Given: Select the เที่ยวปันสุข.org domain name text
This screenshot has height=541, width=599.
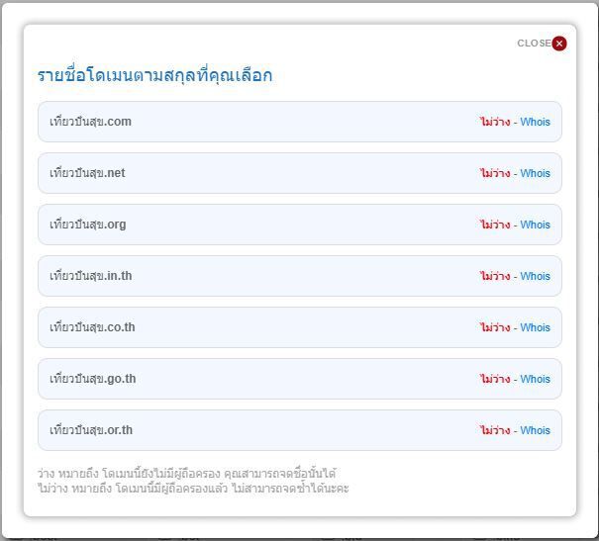Looking at the screenshot, I should coord(88,225).
